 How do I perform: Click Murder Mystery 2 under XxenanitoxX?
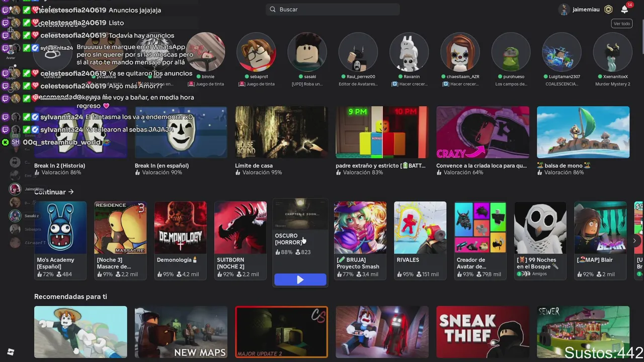coord(612,84)
